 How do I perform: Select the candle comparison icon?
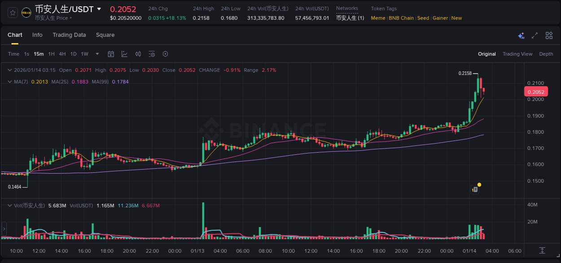coord(138,53)
